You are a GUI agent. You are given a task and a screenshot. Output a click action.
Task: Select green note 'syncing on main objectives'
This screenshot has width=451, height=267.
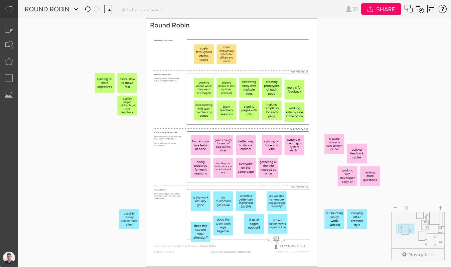point(105,83)
